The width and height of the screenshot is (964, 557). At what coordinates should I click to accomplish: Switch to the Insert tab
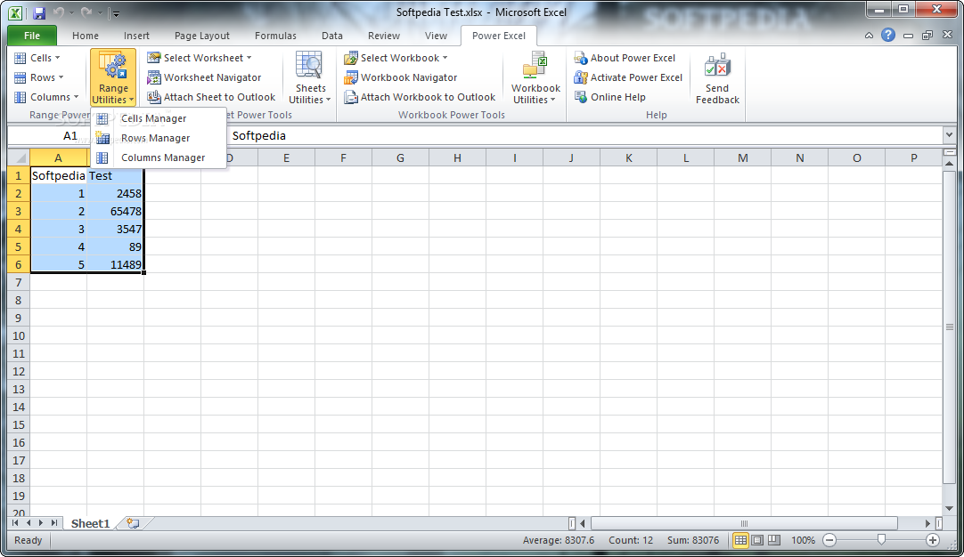click(136, 36)
